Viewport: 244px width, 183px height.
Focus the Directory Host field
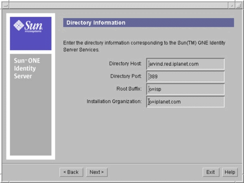point(185,64)
